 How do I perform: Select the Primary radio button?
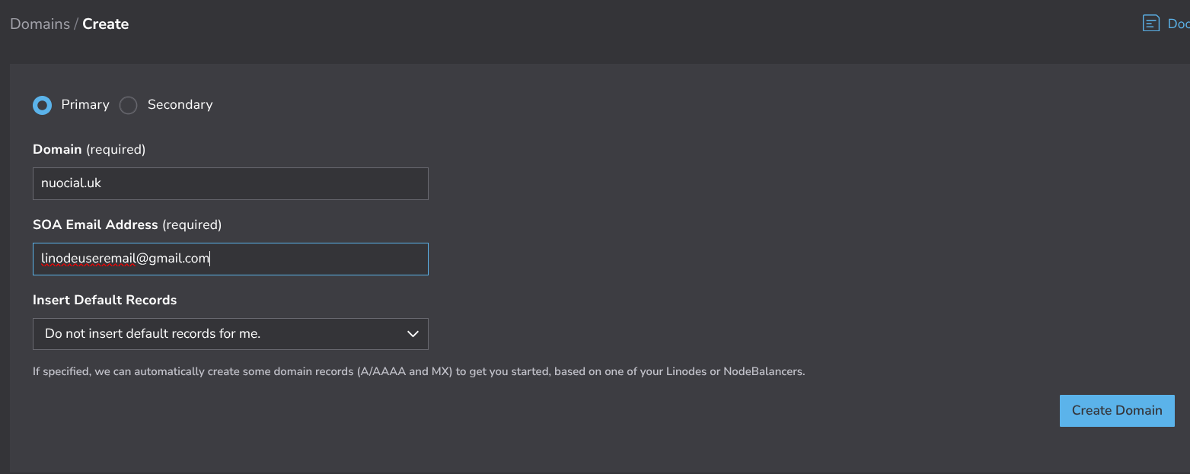[x=43, y=105]
